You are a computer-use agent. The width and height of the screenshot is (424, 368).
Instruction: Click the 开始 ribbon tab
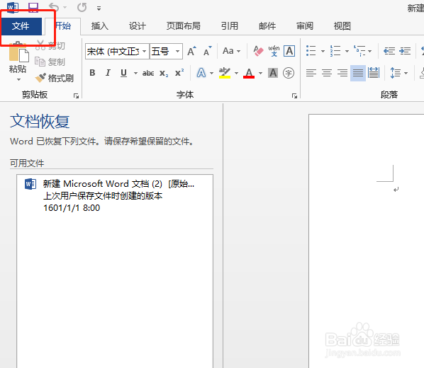(63, 26)
